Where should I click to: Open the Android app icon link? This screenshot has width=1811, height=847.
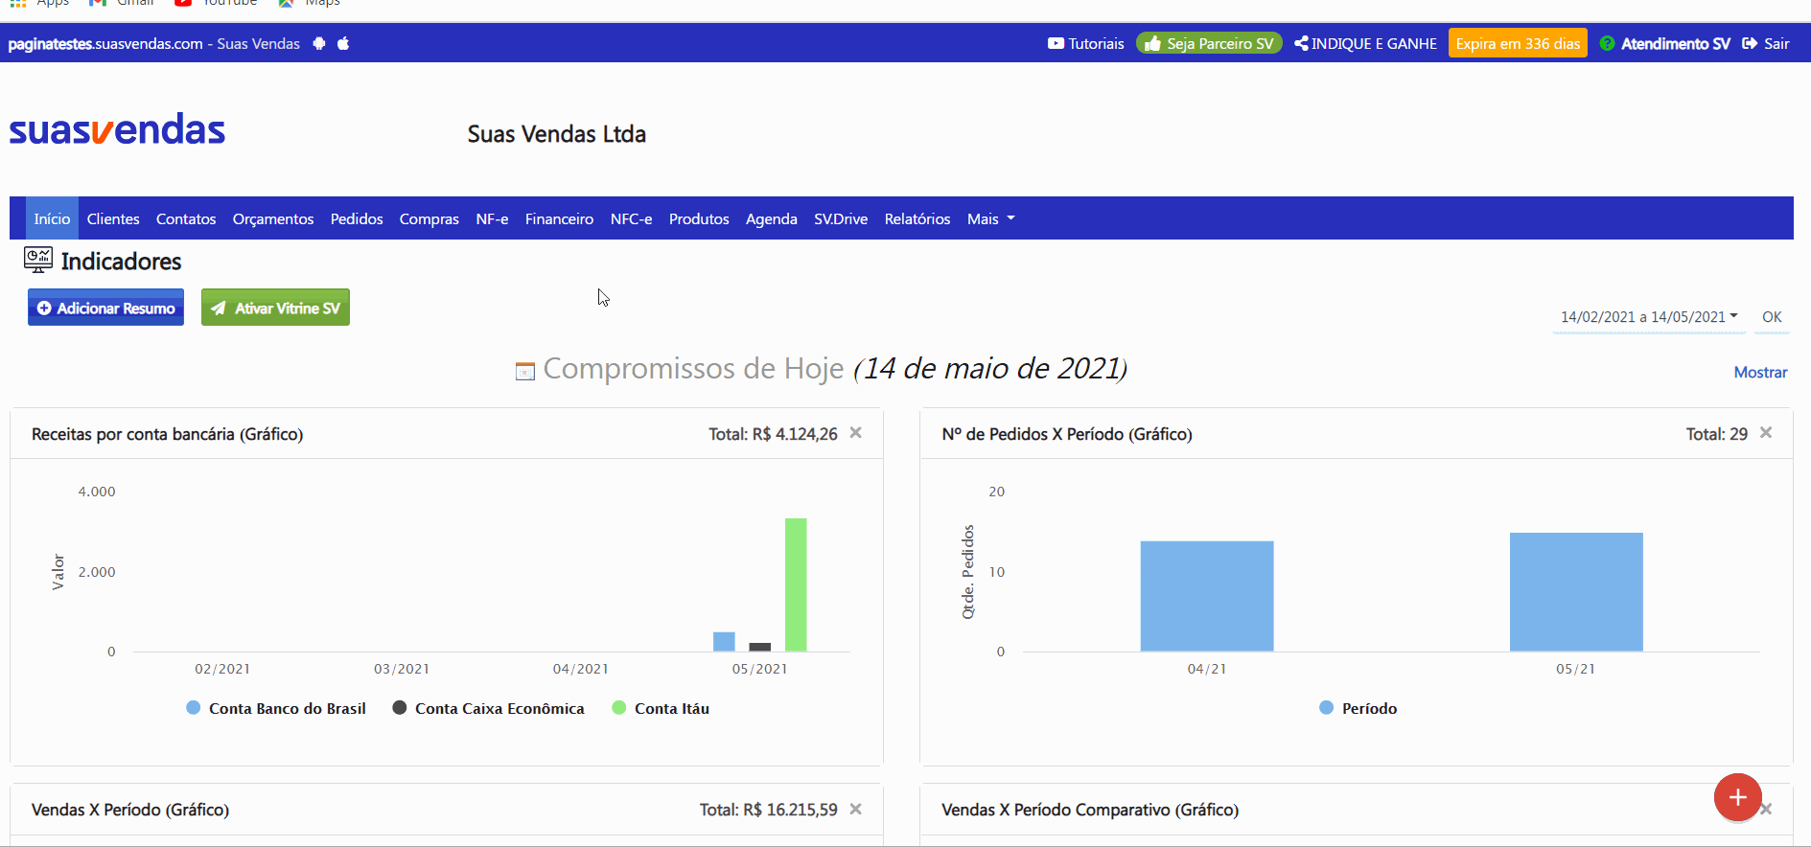point(319,43)
